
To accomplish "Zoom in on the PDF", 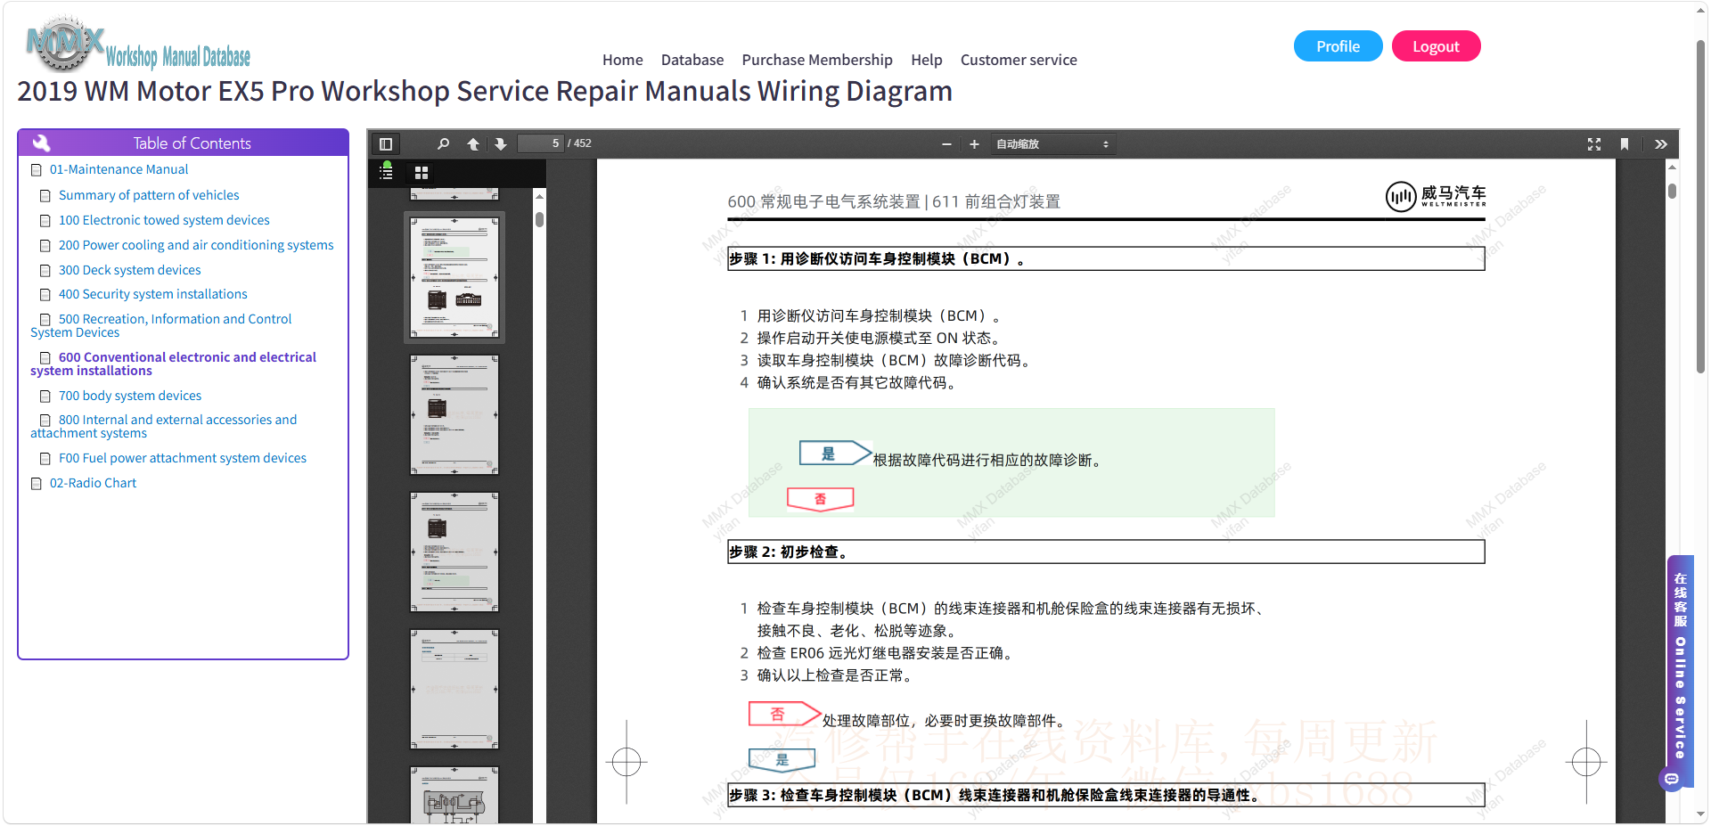I will [974, 144].
